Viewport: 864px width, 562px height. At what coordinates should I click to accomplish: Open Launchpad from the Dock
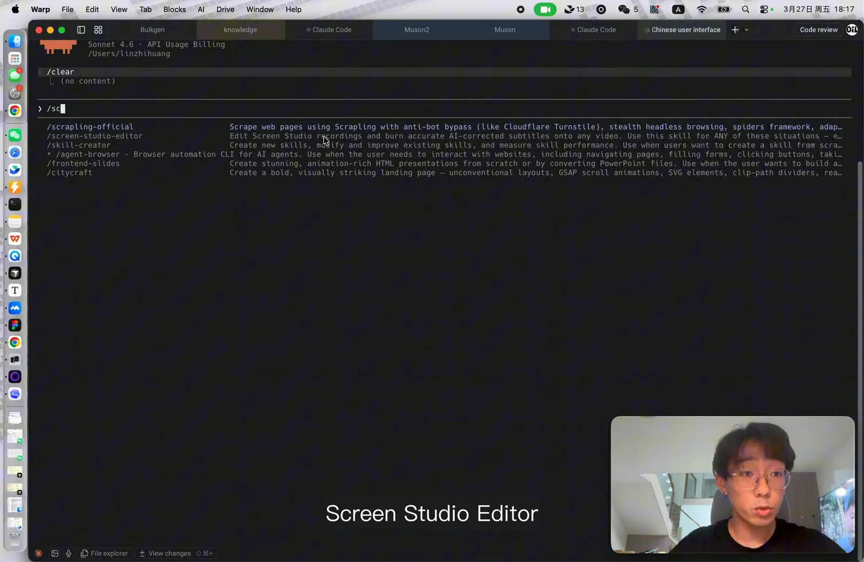coord(15,58)
